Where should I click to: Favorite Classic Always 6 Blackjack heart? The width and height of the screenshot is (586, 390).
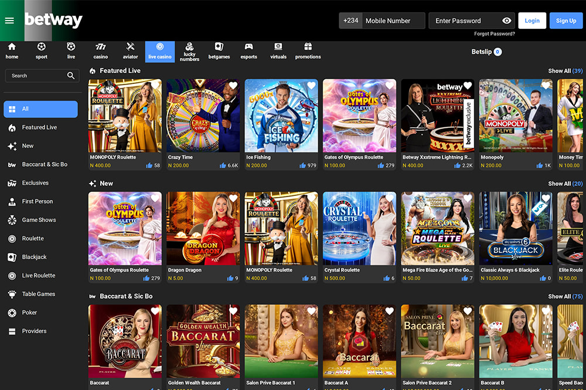pos(546,199)
